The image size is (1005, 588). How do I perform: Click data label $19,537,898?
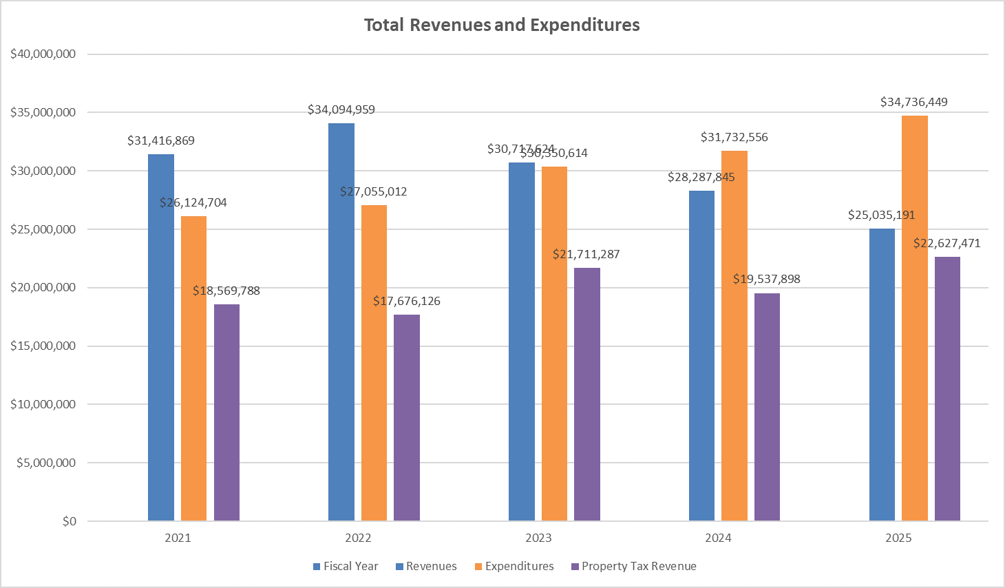pyautogui.click(x=767, y=279)
